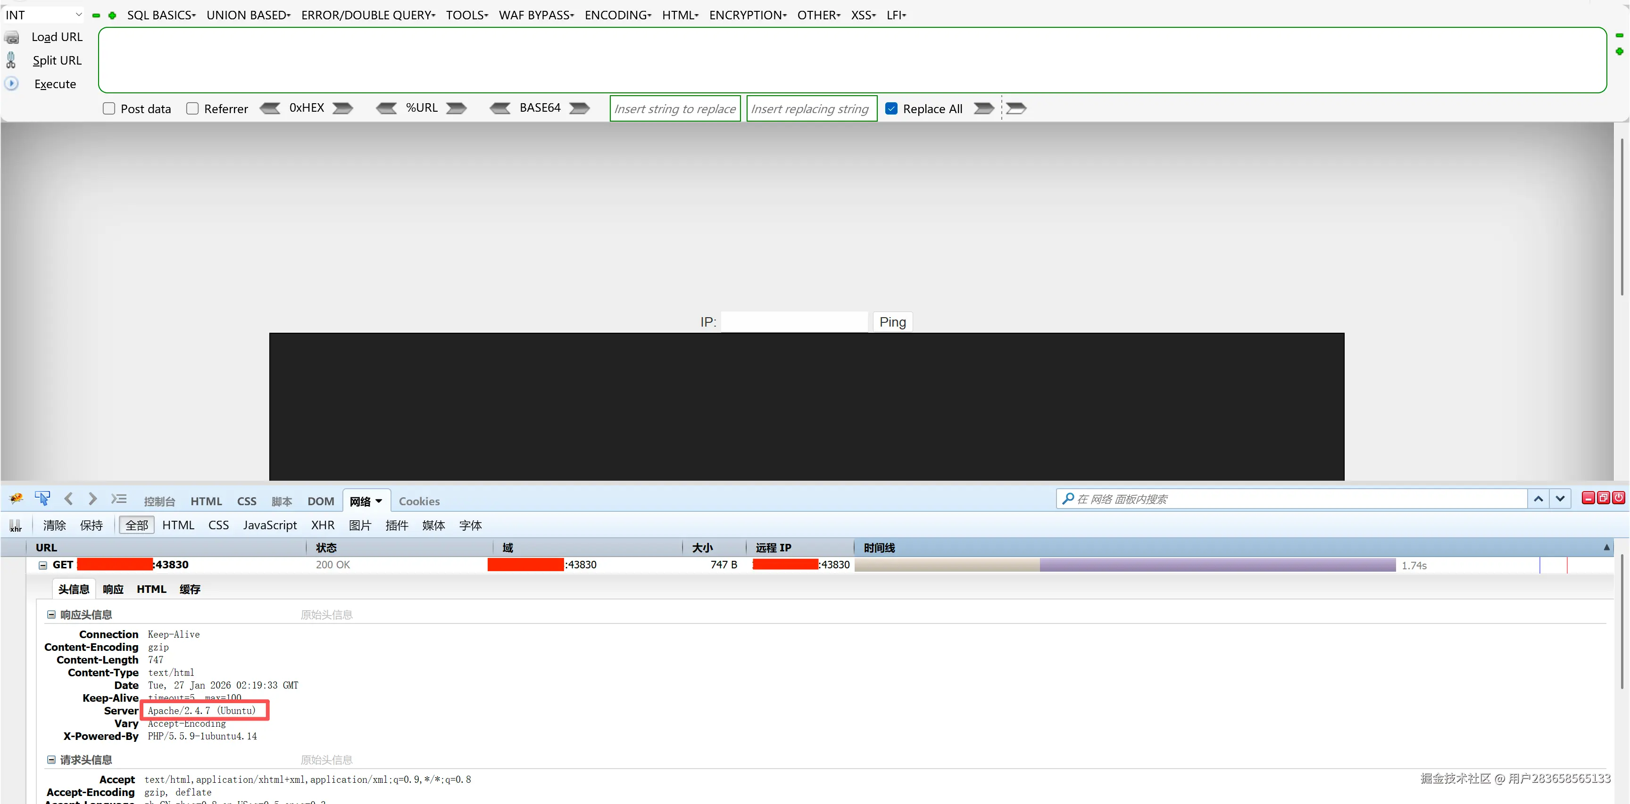
Task: Minimize the Firebug panel
Action: (x=1588, y=498)
